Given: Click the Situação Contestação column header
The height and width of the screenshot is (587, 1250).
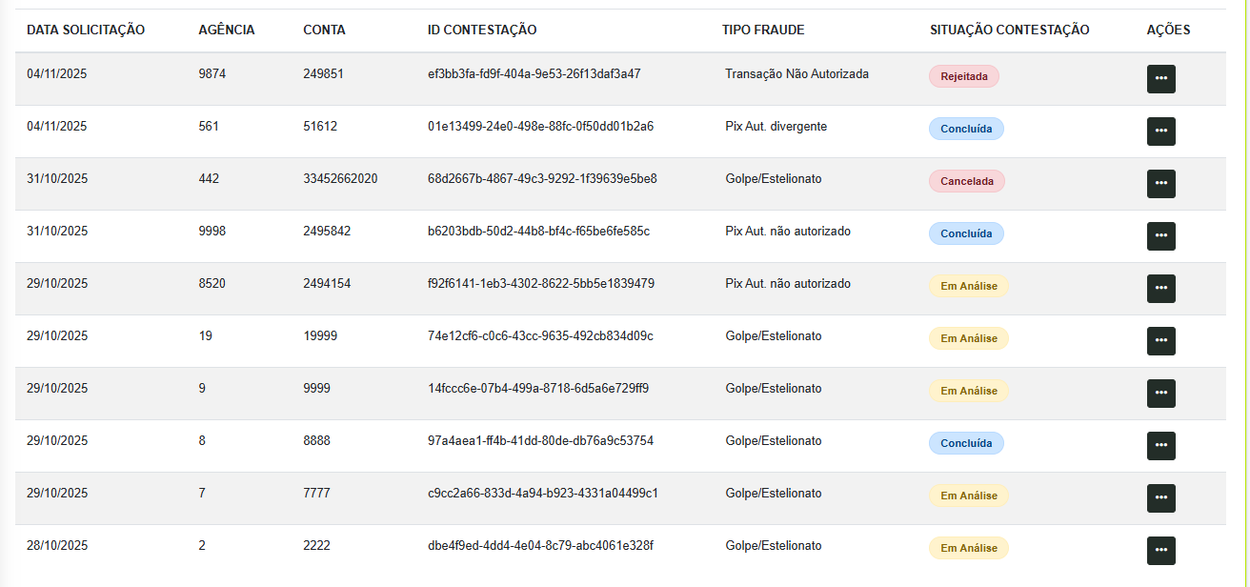Looking at the screenshot, I should (1009, 30).
